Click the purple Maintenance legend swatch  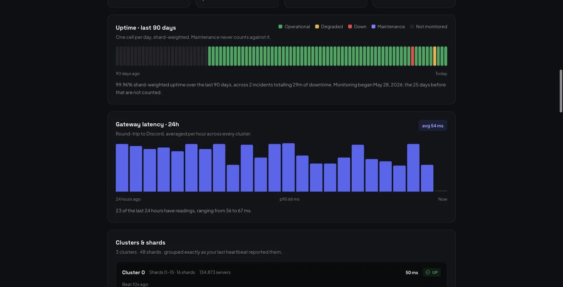click(x=373, y=27)
